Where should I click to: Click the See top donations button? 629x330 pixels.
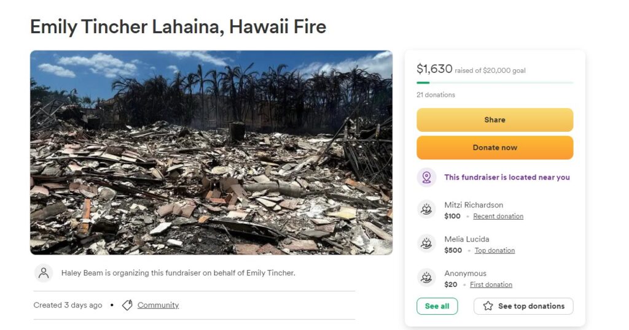coord(523,306)
